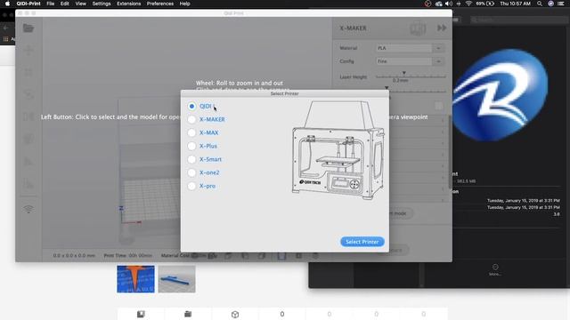
Task: Click the X-MAKER title in settings panel
Action: point(353,28)
